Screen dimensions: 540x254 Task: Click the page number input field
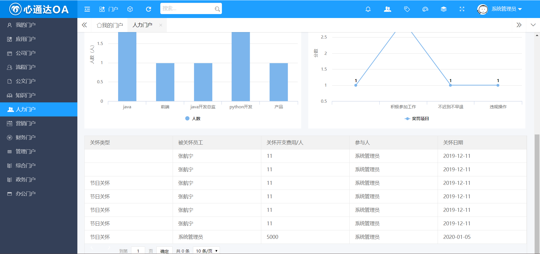(x=138, y=251)
